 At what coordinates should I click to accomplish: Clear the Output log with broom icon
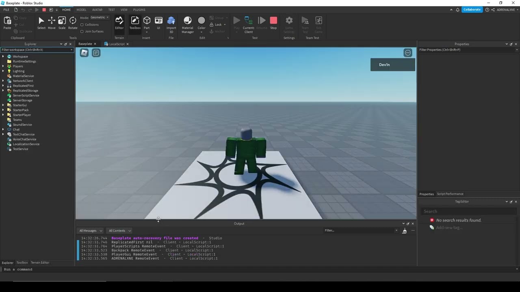(x=404, y=231)
